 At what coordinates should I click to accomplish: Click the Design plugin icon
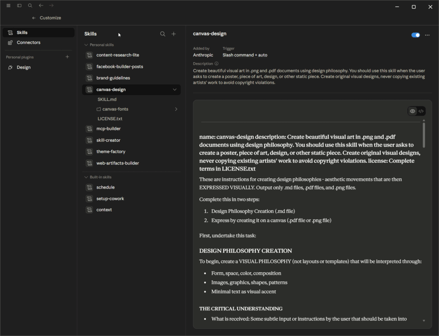(10, 67)
